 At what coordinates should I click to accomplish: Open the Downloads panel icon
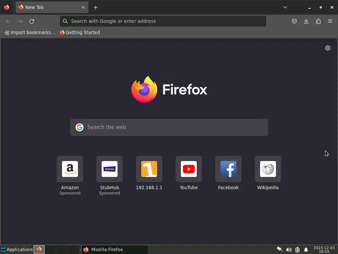coord(306,21)
